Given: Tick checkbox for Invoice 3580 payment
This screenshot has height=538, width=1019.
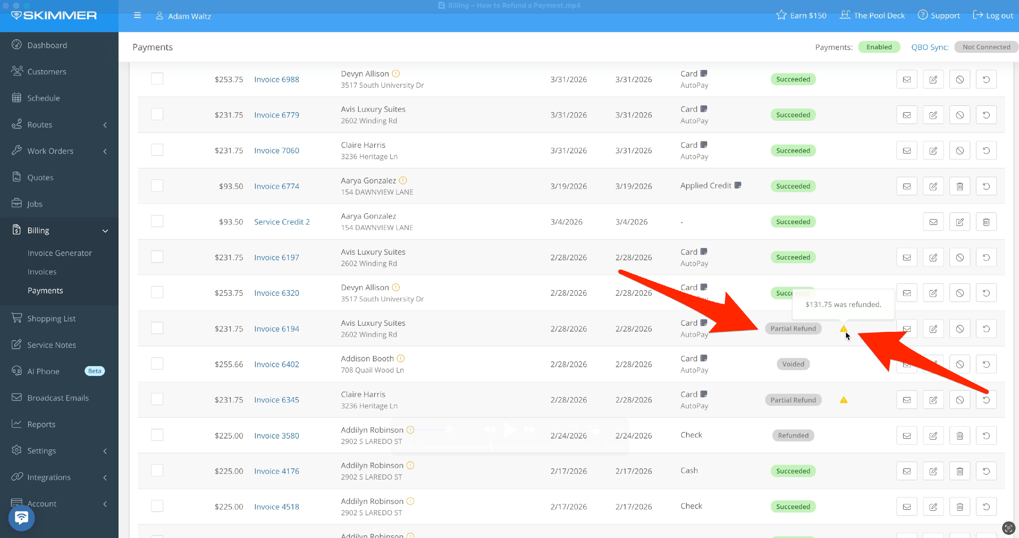Looking at the screenshot, I should tap(157, 435).
